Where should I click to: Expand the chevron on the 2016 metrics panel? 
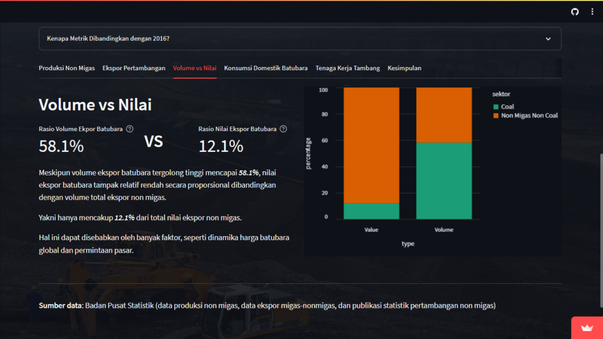548,39
